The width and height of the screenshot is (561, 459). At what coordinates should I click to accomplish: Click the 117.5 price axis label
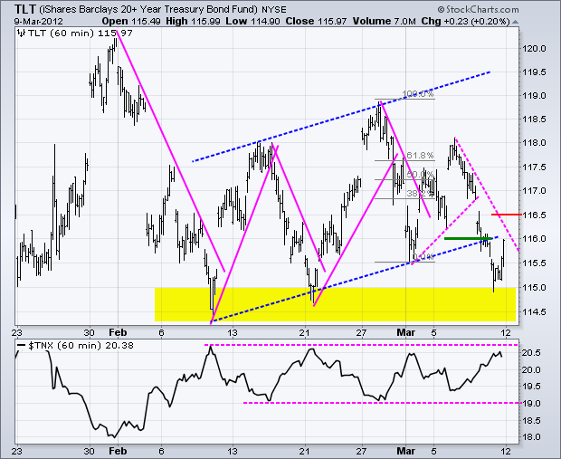[534, 167]
